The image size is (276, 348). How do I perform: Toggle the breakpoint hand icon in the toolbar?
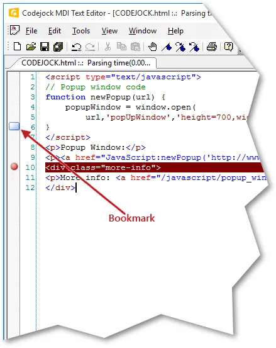coord(153,47)
